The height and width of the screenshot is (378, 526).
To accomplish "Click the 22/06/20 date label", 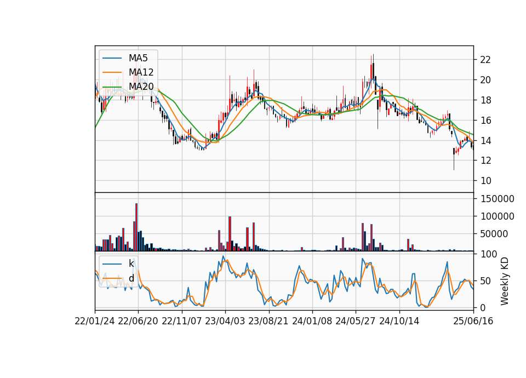I will click(x=138, y=321).
